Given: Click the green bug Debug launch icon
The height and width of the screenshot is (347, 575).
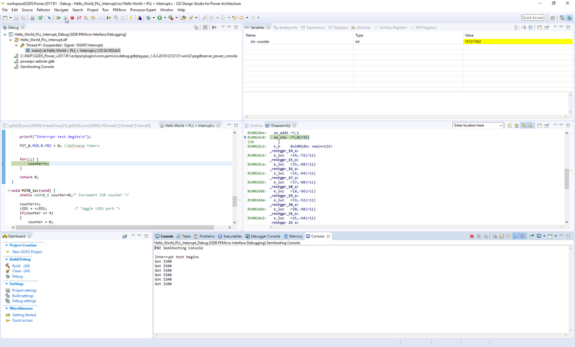Looking at the screenshot, I should coord(148,18).
